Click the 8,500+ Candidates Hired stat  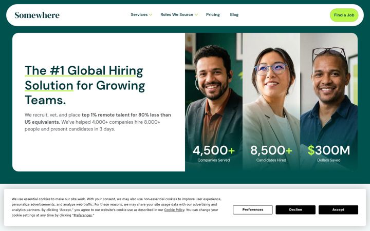click(271, 153)
